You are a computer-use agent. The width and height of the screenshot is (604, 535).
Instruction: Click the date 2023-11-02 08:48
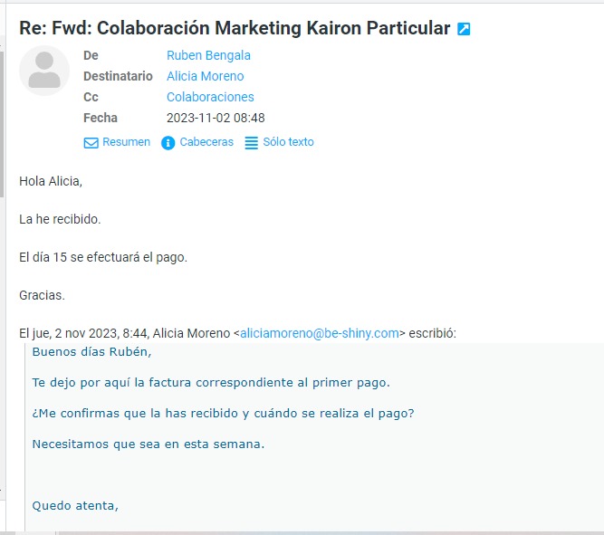click(x=216, y=118)
